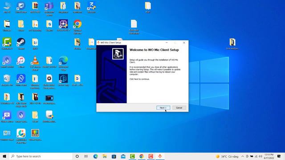Open volume control in system tray
This screenshot has width=285, height=160.
pos(261,156)
